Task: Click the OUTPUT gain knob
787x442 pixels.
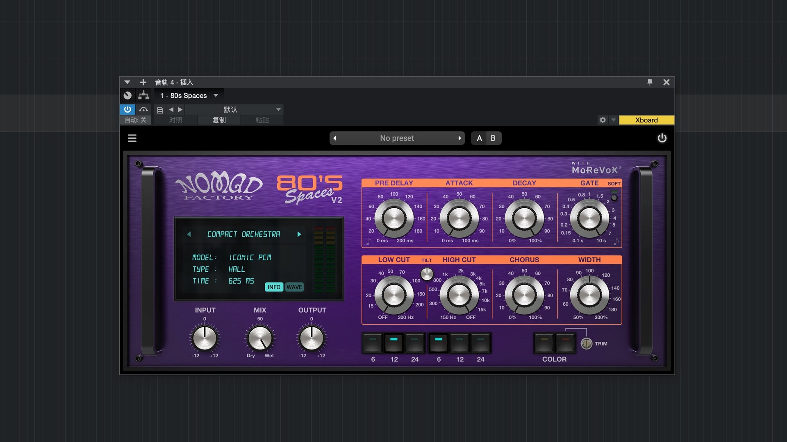Action: click(x=312, y=338)
